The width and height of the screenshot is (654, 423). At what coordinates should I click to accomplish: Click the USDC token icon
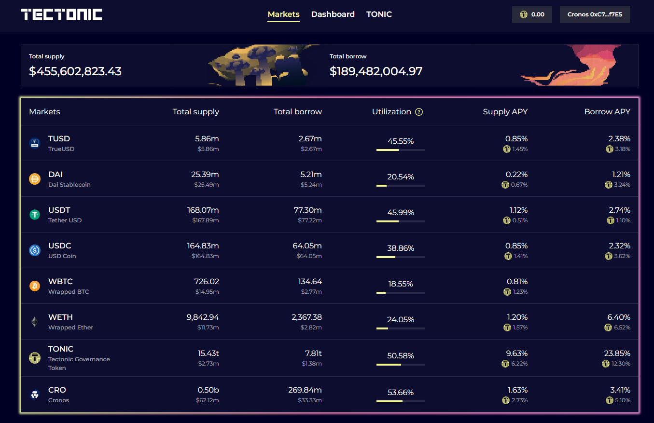pos(35,250)
